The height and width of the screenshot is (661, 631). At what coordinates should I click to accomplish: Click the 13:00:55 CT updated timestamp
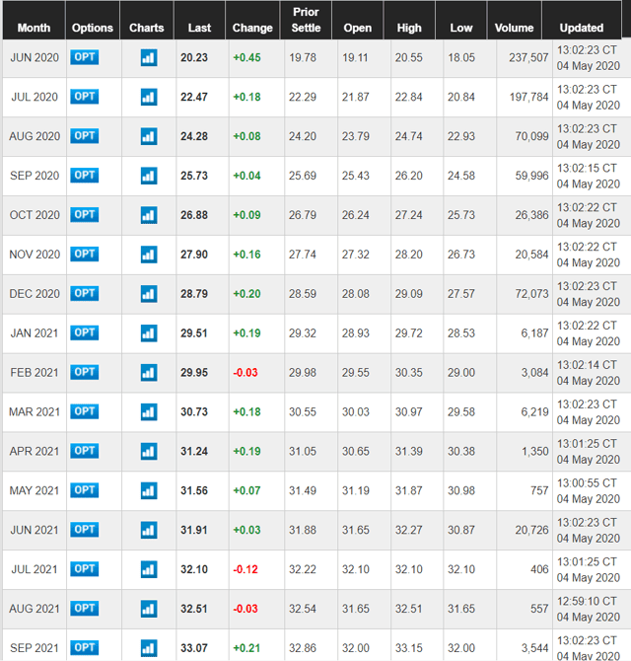pos(587,483)
